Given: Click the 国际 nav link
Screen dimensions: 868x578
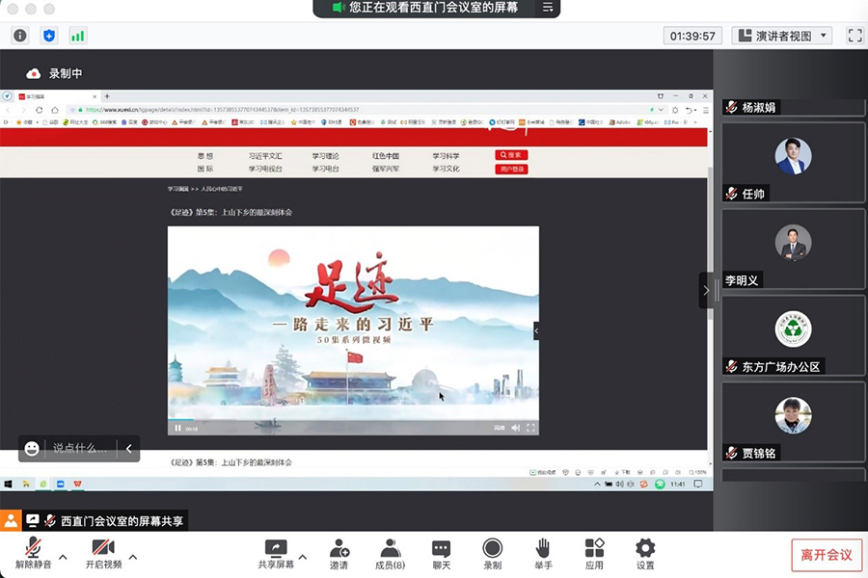Looking at the screenshot, I should [x=205, y=169].
